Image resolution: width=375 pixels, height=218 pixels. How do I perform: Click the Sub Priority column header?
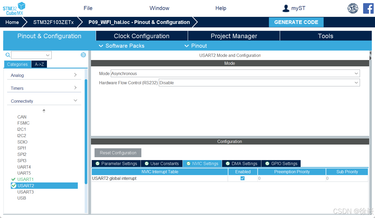(347, 172)
